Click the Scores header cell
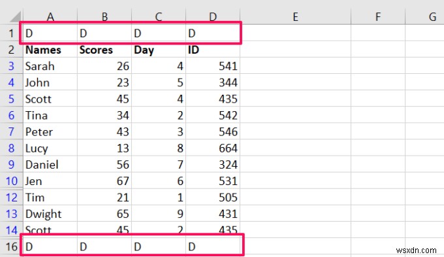The height and width of the screenshot is (257, 444). point(104,50)
